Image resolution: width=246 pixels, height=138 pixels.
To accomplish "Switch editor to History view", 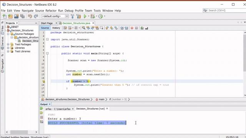I will [x=56, y=28].
